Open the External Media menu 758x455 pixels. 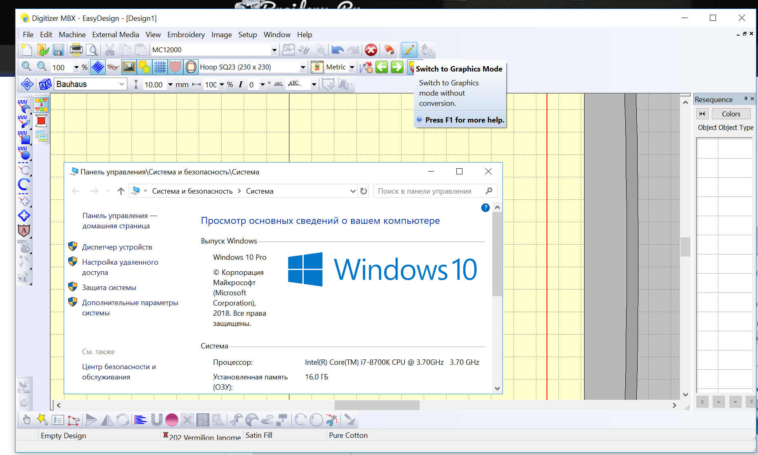[x=116, y=35]
